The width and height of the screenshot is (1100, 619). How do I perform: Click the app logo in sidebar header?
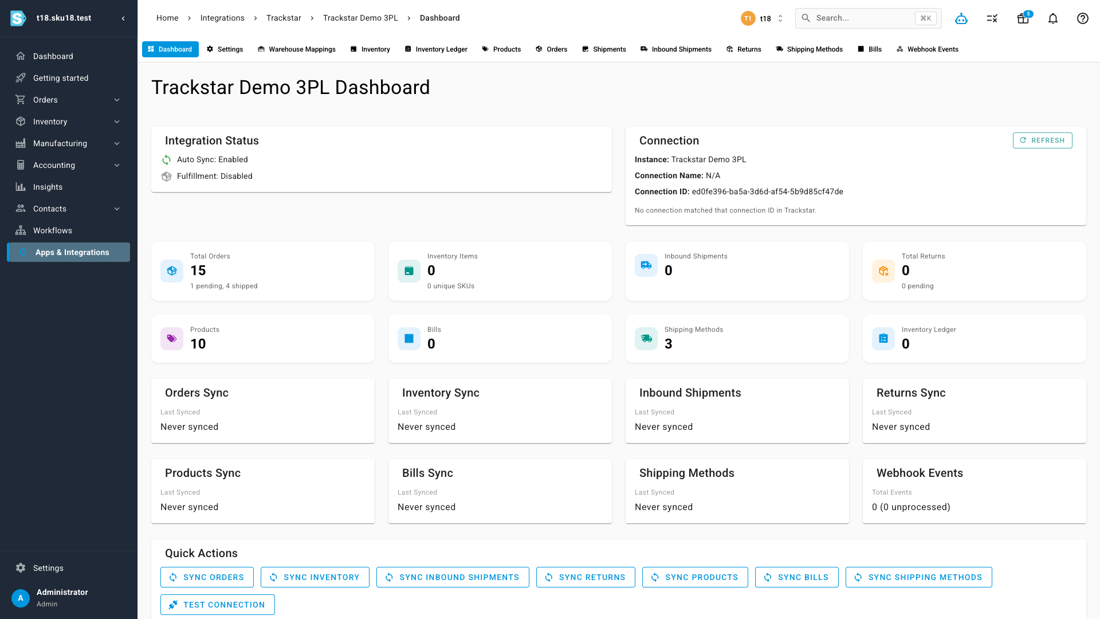(18, 18)
